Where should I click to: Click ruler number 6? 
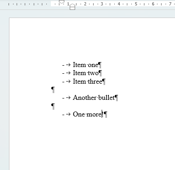coord(153,4)
